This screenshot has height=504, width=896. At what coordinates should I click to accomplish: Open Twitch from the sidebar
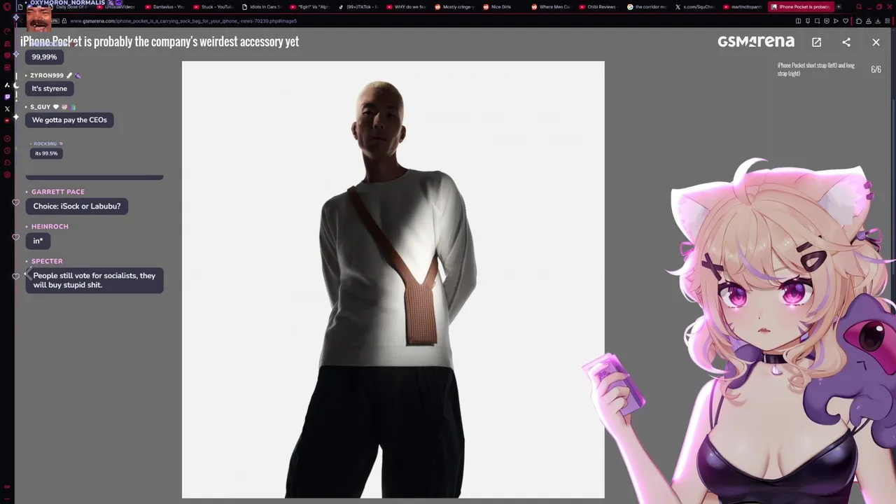click(x=7, y=97)
